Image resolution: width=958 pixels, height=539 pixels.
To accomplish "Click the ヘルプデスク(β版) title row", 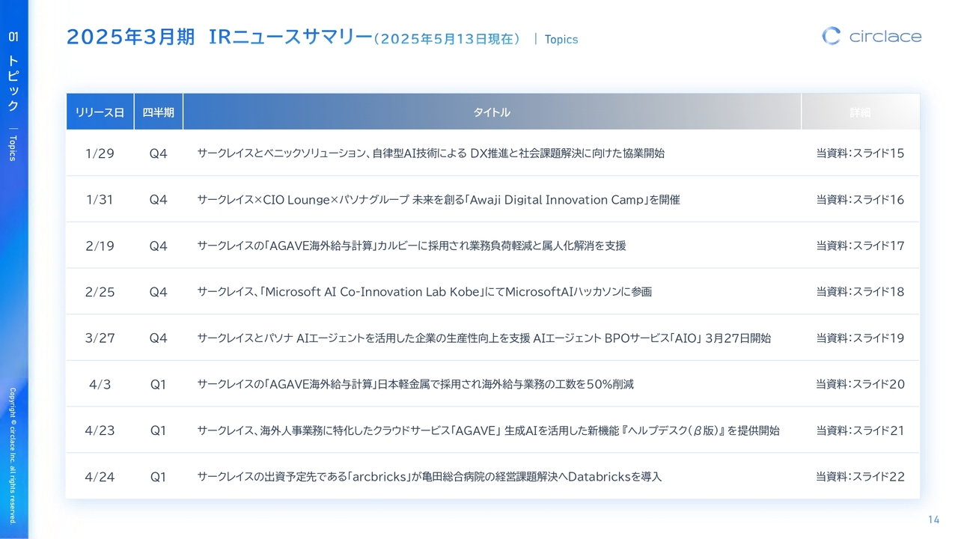I will 488,430.
